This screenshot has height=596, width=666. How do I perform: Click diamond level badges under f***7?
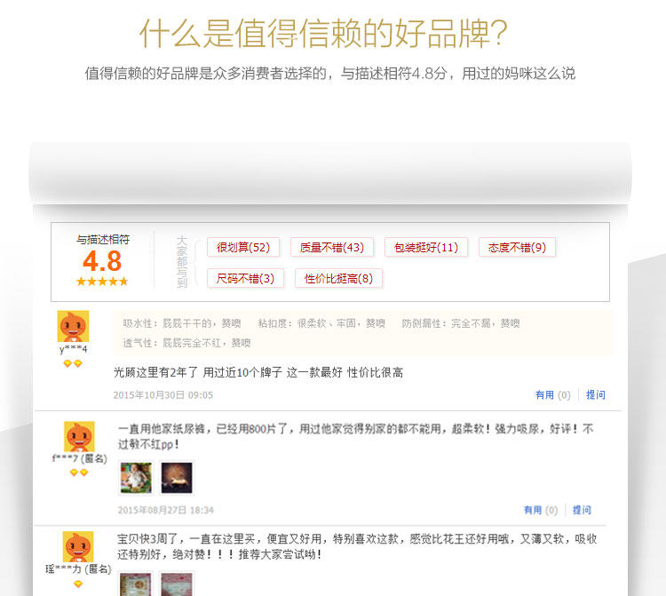(x=79, y=473)
